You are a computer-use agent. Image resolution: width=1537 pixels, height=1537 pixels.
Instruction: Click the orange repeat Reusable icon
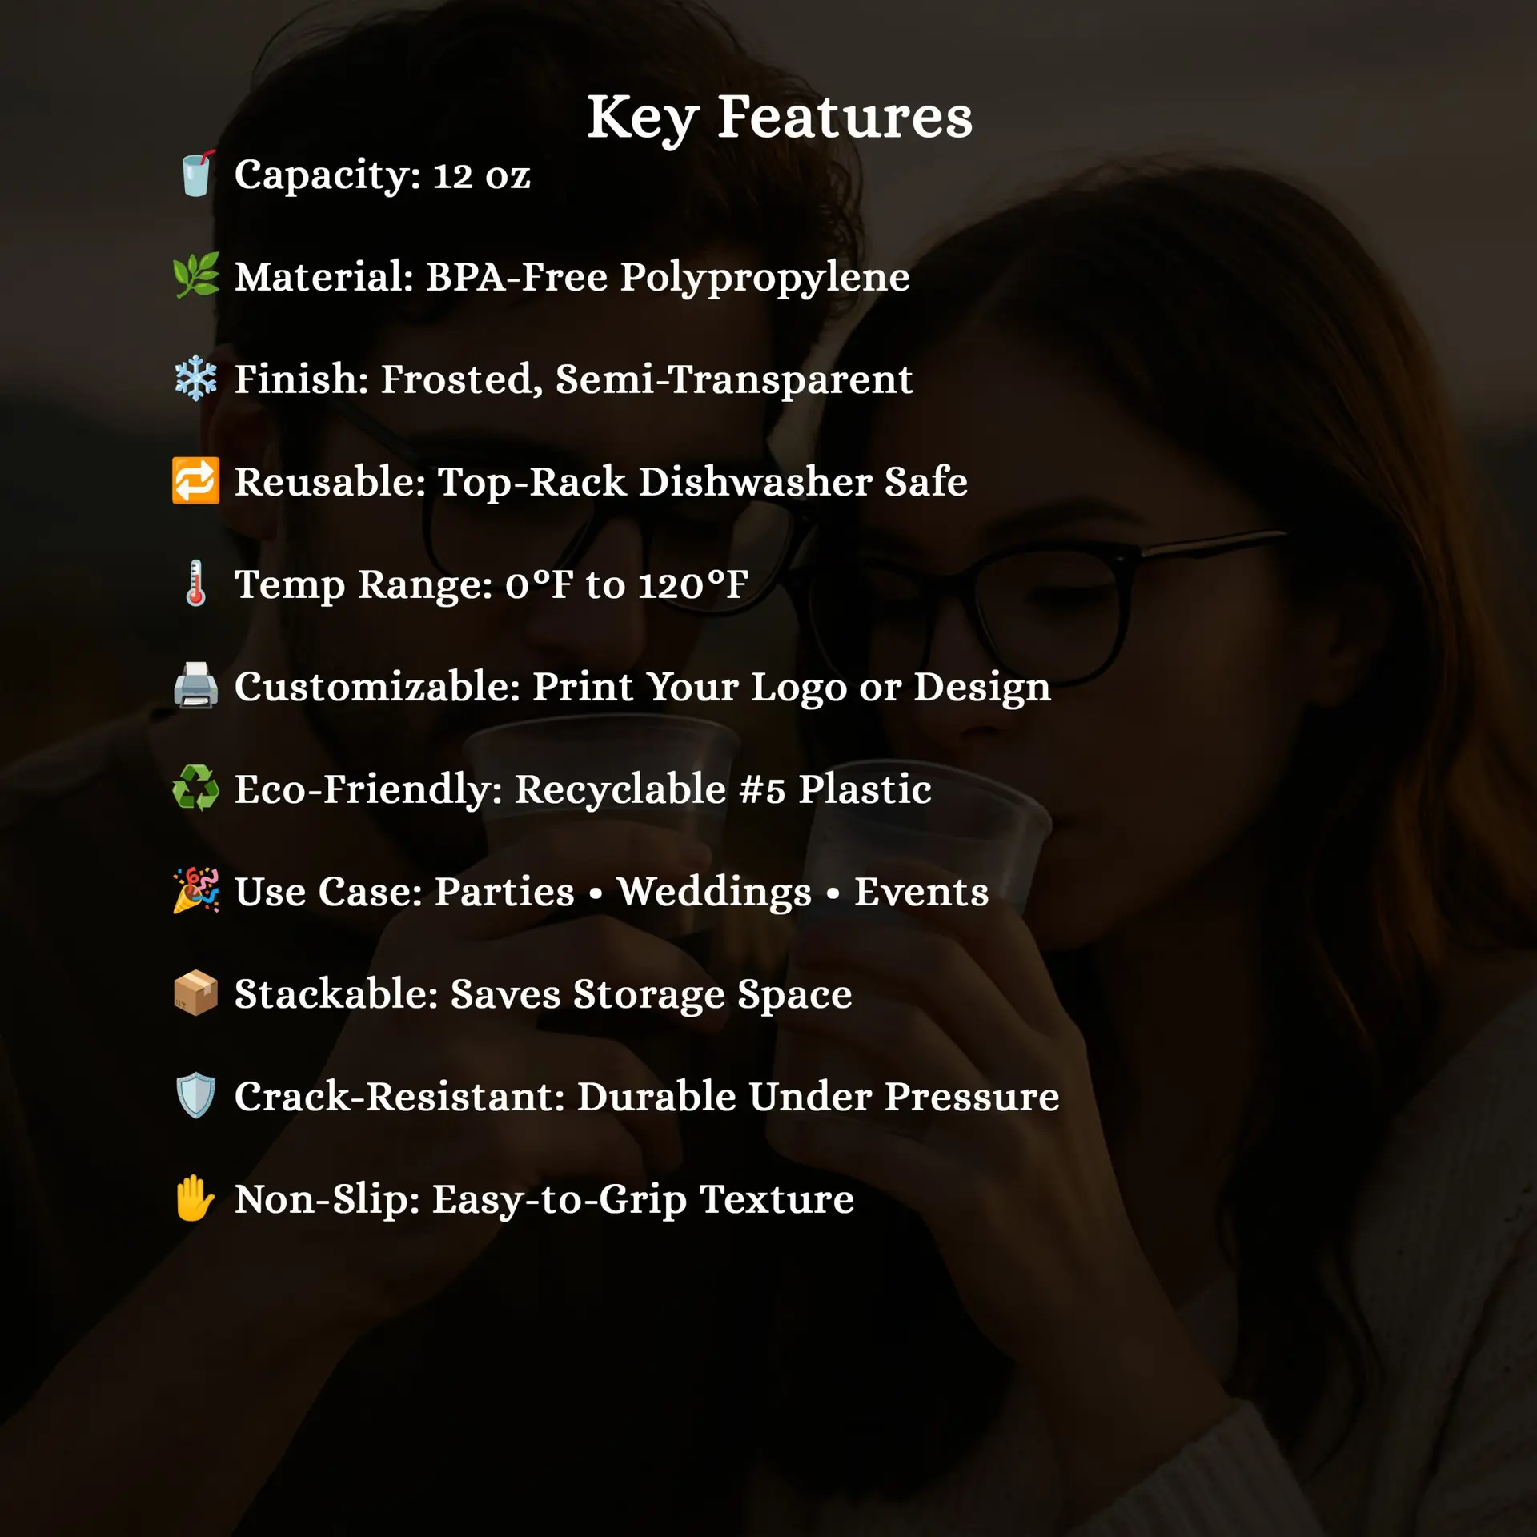[x=196, y=481]
